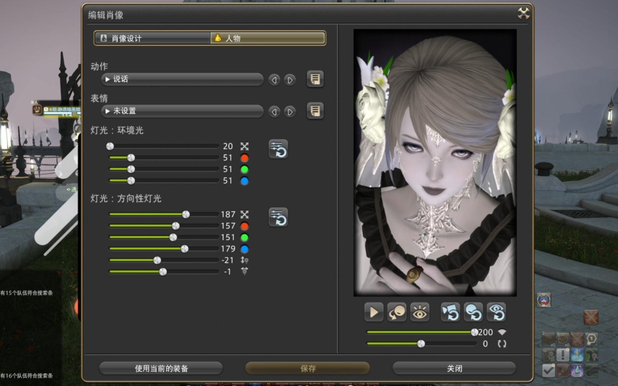The image size is (618, 386).
Task: Reset head direction icon
Action: click(x=473, y=312)
